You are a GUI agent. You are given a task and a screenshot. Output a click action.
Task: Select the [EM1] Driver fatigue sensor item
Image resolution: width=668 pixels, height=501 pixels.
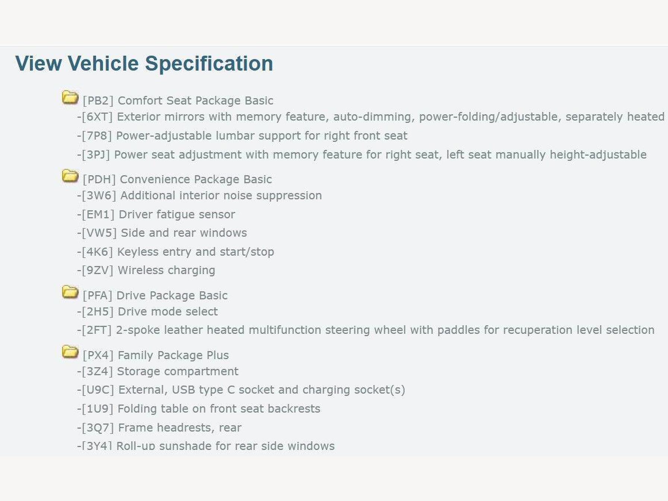[x=156, y=215]
